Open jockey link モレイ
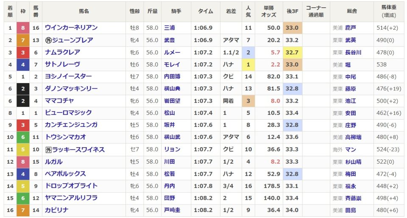 (x=172, y=64)
